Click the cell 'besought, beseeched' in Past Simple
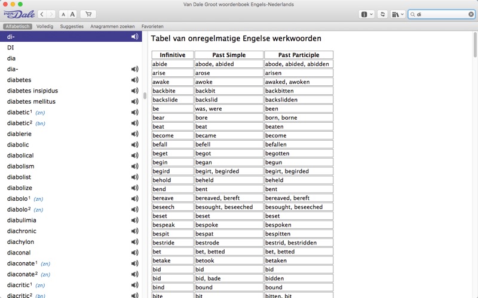This screenshot has width=478, height=298. (229, 207)
